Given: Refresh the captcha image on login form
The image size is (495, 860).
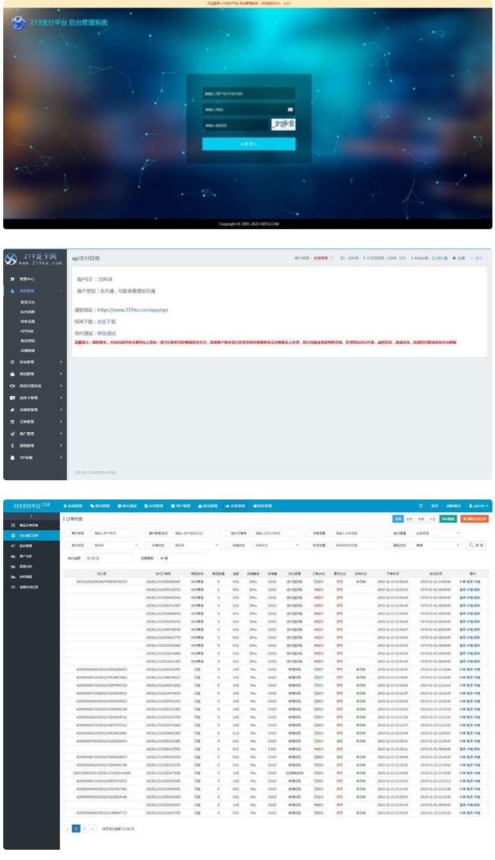Looking at the screenshot, I should [282, 125].
